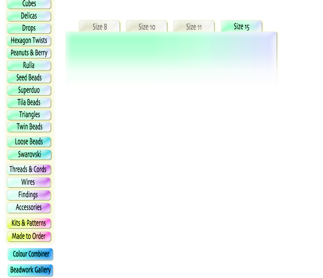The height and width of the screenshot is (278, 323).
Task: Browse the Swarovski section
Action: point(29,155)
